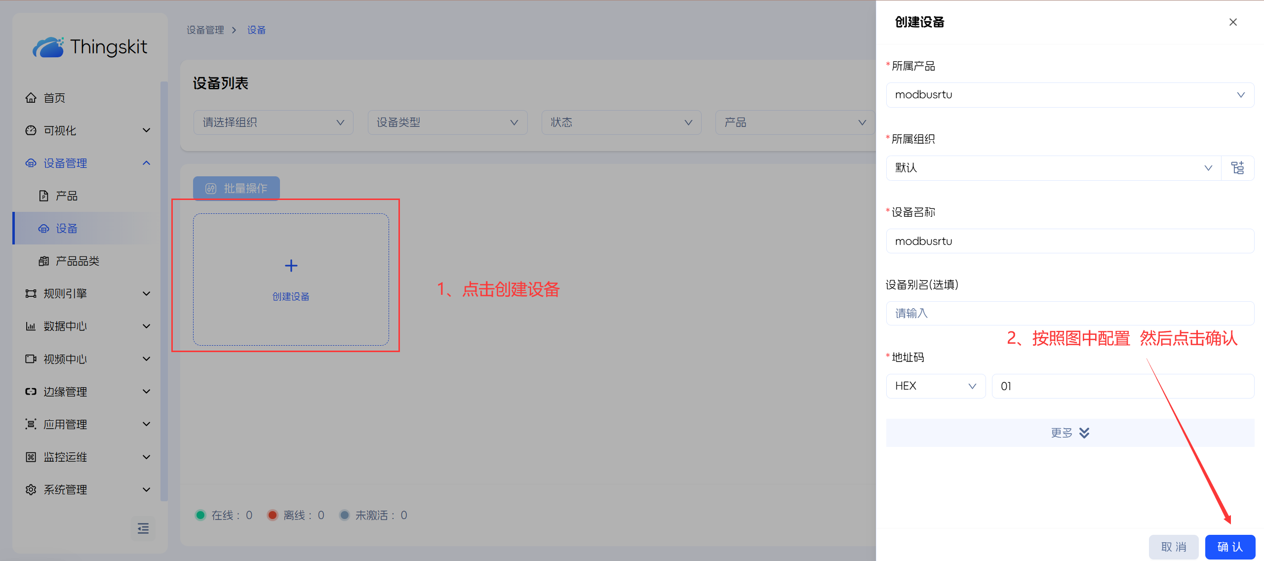Close the 创建设备 drawer

[x=1233, y=22]
